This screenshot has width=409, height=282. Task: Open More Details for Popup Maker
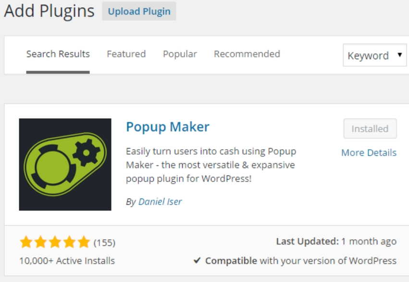point(370,153)
